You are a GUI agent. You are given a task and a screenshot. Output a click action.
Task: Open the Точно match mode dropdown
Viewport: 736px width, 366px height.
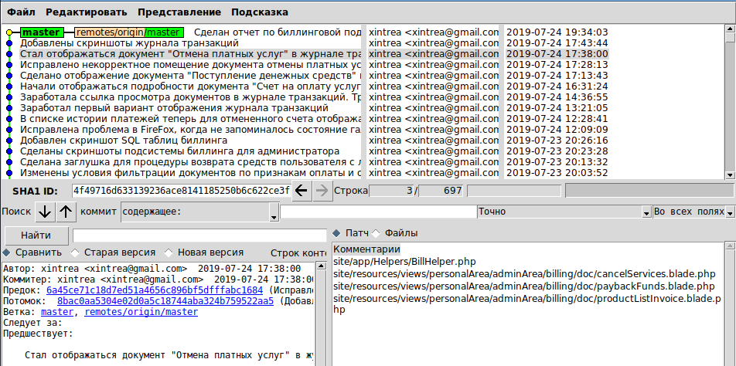coord(564,212)
